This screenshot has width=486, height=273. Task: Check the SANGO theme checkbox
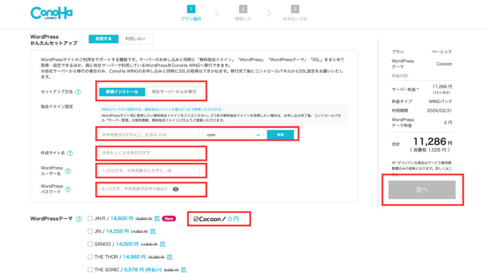[x=90, y=244]
